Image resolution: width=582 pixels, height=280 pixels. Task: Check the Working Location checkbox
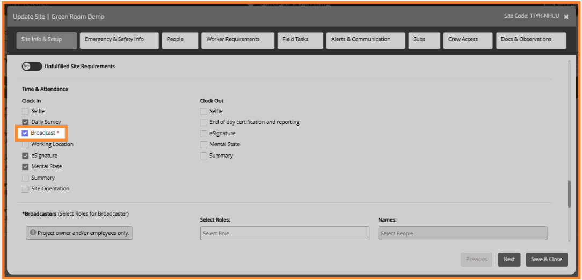(x=25, y=145)
